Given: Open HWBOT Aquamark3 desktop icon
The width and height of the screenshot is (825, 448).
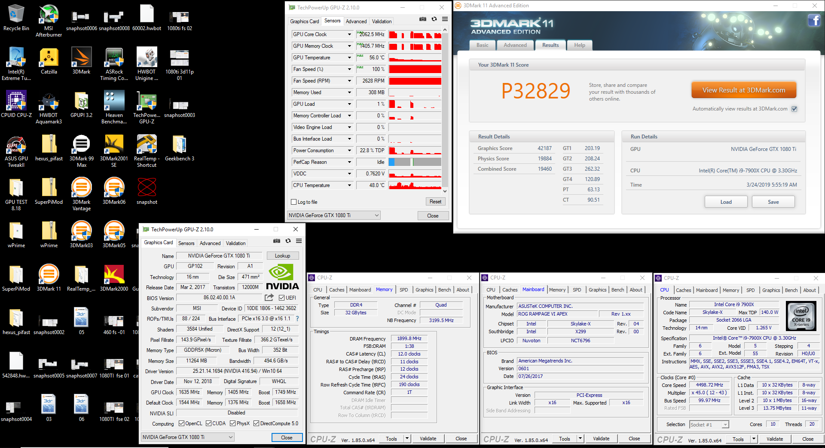Looking at the screenshot, I should pos(49,107).
